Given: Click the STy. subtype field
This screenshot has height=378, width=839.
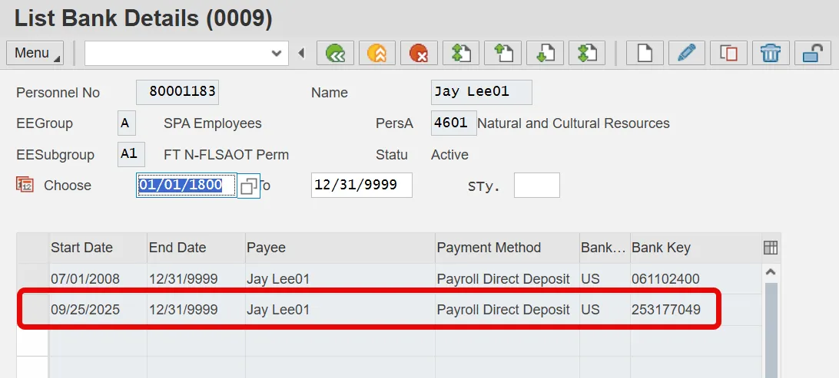Looking at the screenshot, I should click(x=537, y=186).
